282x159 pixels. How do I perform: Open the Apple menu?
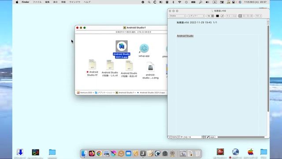click(17, 2)
